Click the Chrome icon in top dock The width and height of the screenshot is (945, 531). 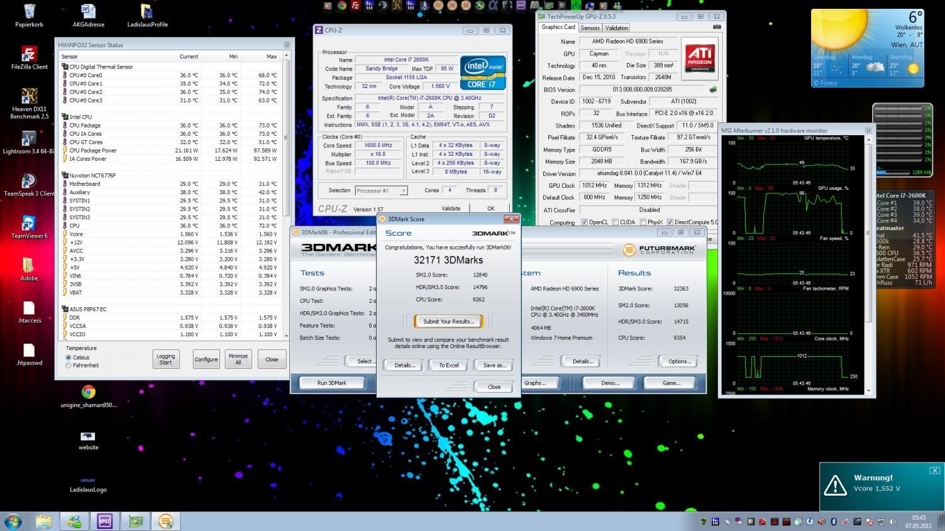coord(341,6)
